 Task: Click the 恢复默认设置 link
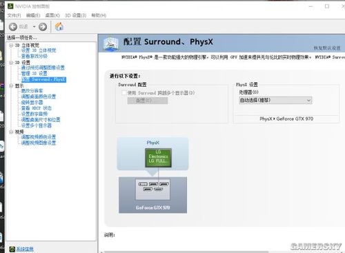pyautogui.click(x=327, y=48)
